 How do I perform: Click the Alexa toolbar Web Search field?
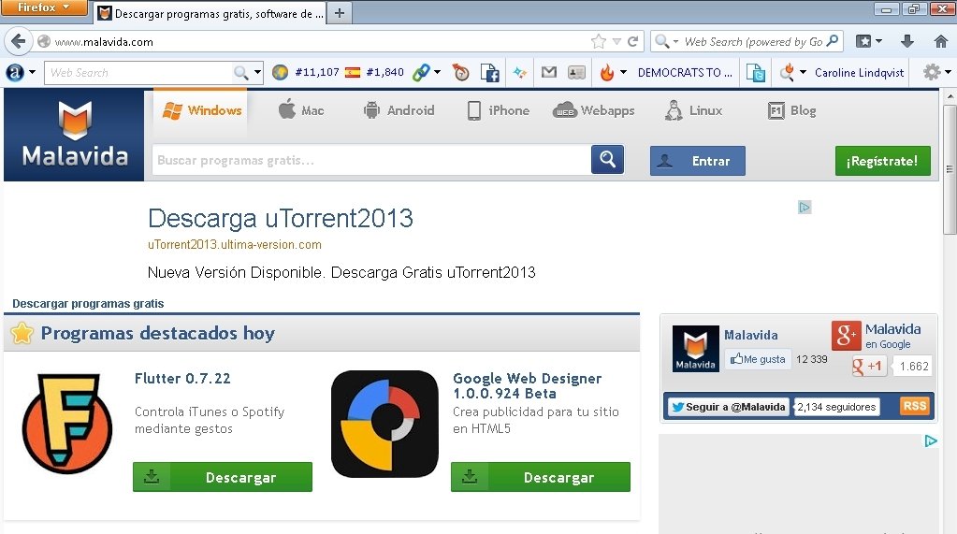pos(139,73)
